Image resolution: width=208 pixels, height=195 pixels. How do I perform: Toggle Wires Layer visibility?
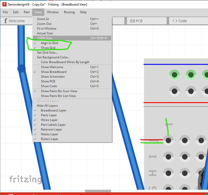72,120
